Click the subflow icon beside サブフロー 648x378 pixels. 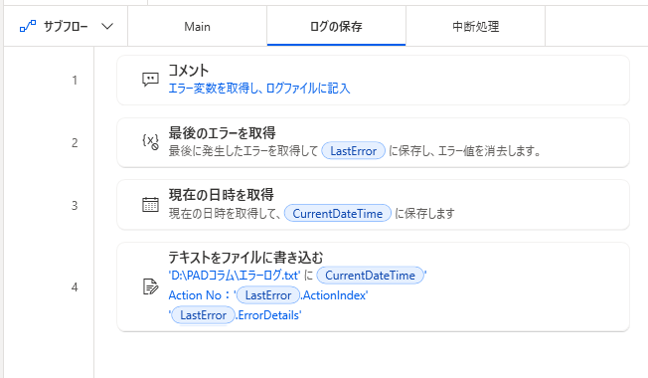[28, 27]
